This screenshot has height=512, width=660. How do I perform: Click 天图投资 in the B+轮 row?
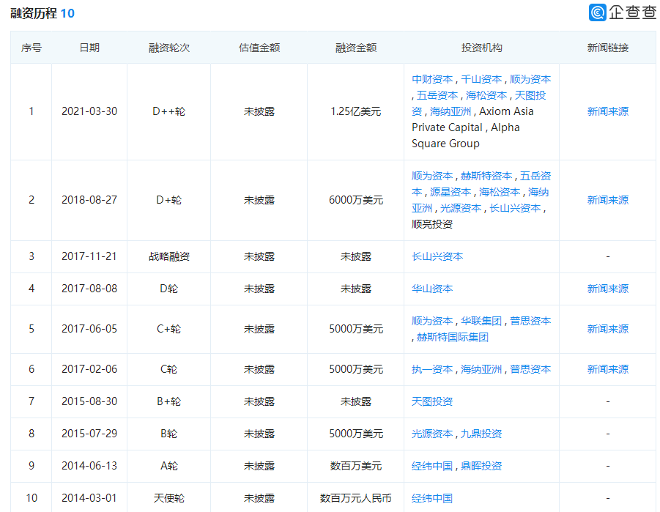click(x=432, y=401)
